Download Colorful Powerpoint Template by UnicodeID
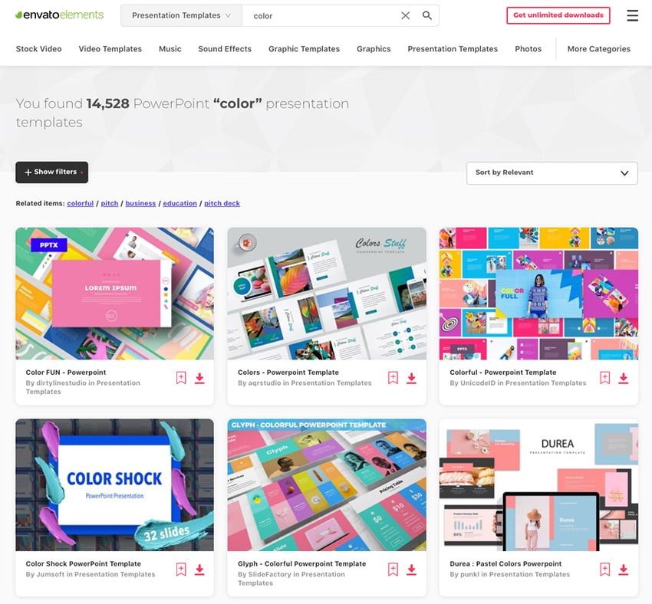Screen dimensions: 652x604 [x=624, y=378]
